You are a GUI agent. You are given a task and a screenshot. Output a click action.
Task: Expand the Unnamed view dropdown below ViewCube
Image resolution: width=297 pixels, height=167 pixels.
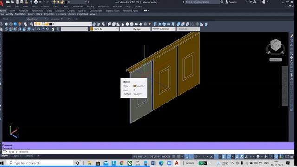click(x=275, y=60)
